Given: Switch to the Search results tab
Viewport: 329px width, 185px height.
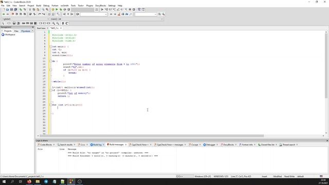Looking at the screenshot, I should pos(66,145).
